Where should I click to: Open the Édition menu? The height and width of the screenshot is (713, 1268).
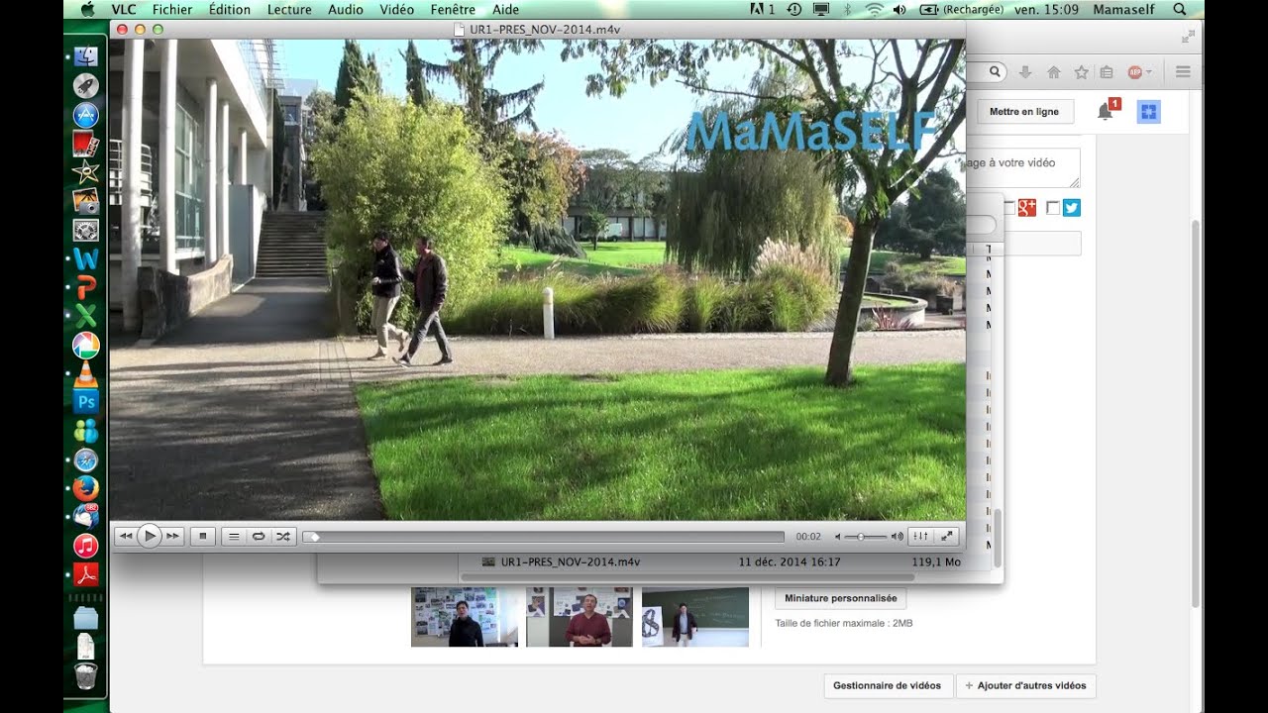click(x=230, y=9)
